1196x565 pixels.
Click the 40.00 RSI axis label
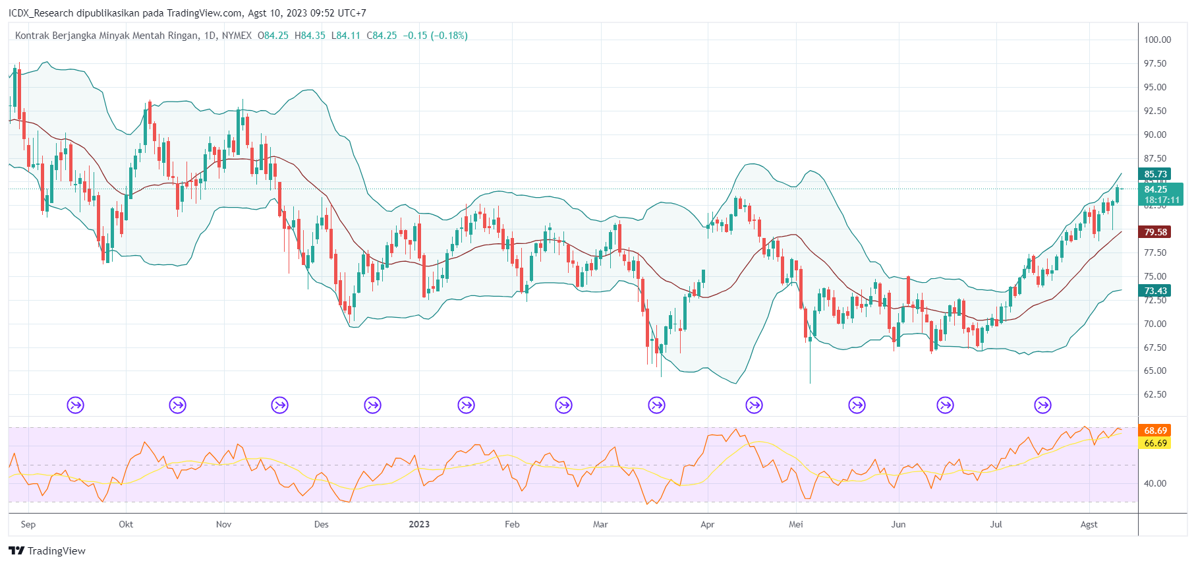pos(1155,483)
